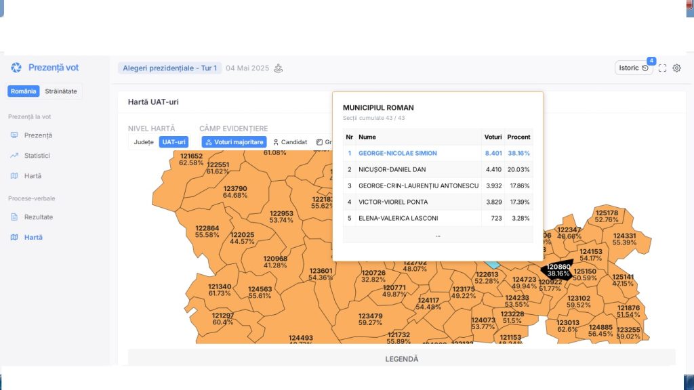This screenshot has width=694, height=390.
Task: Click map region 124331
Action: click(624, 239)
